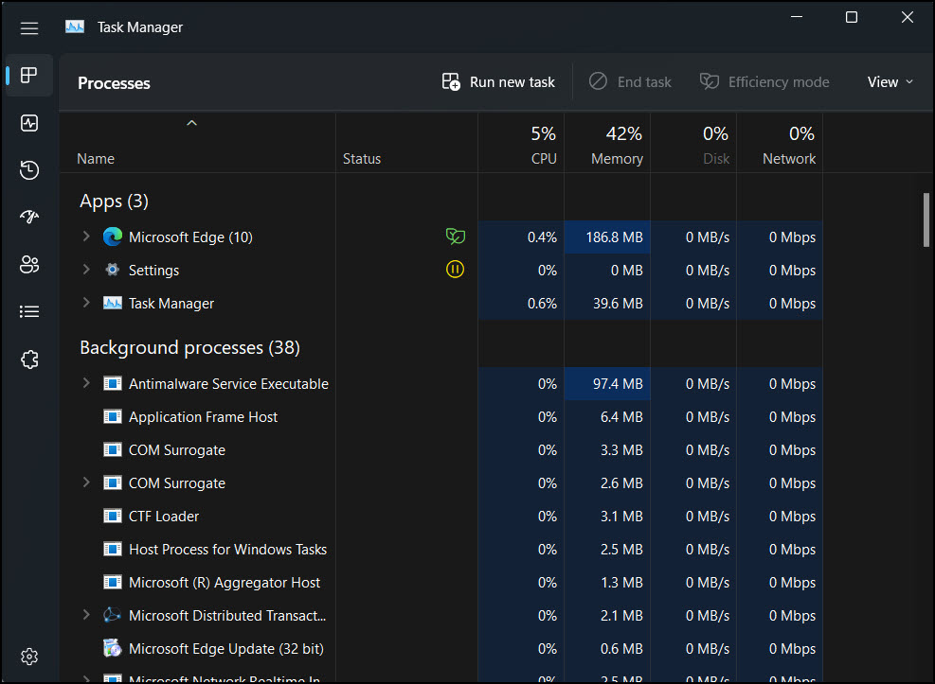Screen dimensions: 935x684
Task: Sort by Memory column header
Action: [607, 144]
